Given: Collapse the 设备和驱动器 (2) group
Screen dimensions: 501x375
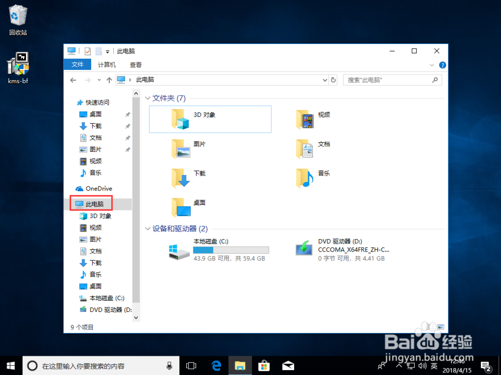Looking at the screenshot, I should click(148, 229).
